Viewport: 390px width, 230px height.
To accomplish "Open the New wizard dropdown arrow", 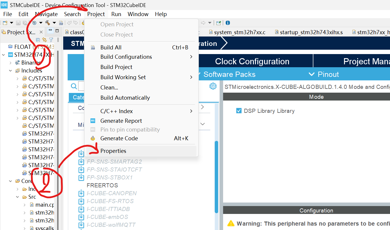I will [x=11, y=23].
